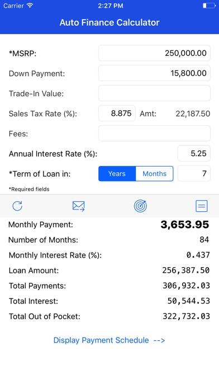Viewport: 219px width, 389px height.
Task: Select the Years term segment
Action: [117, 174]
